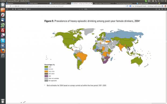Go to previous PDF page

13,9
